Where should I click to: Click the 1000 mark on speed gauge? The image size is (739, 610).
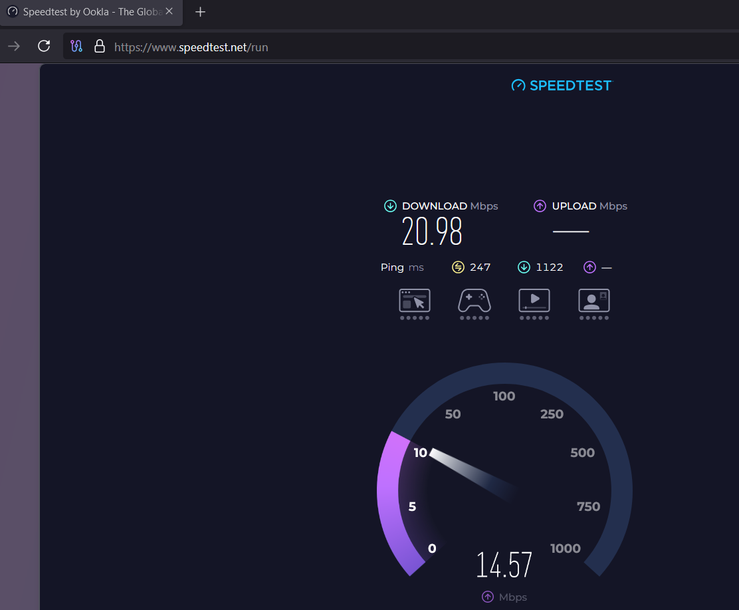(x=566, y=548)
